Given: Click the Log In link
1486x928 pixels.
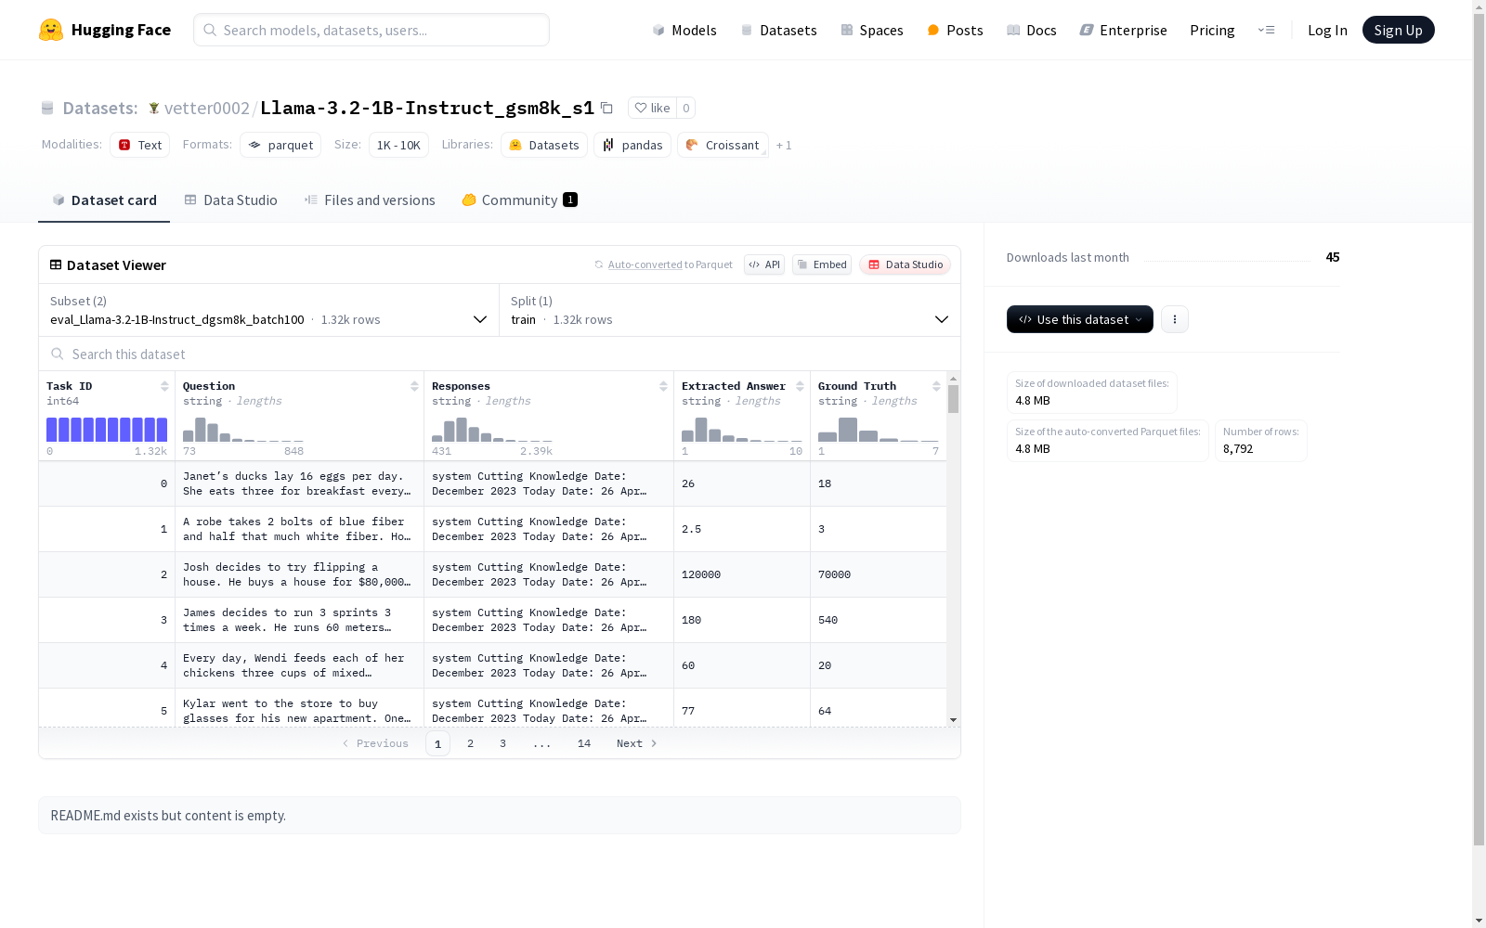Looking at the screenshot, I should tap(1327, 30).
